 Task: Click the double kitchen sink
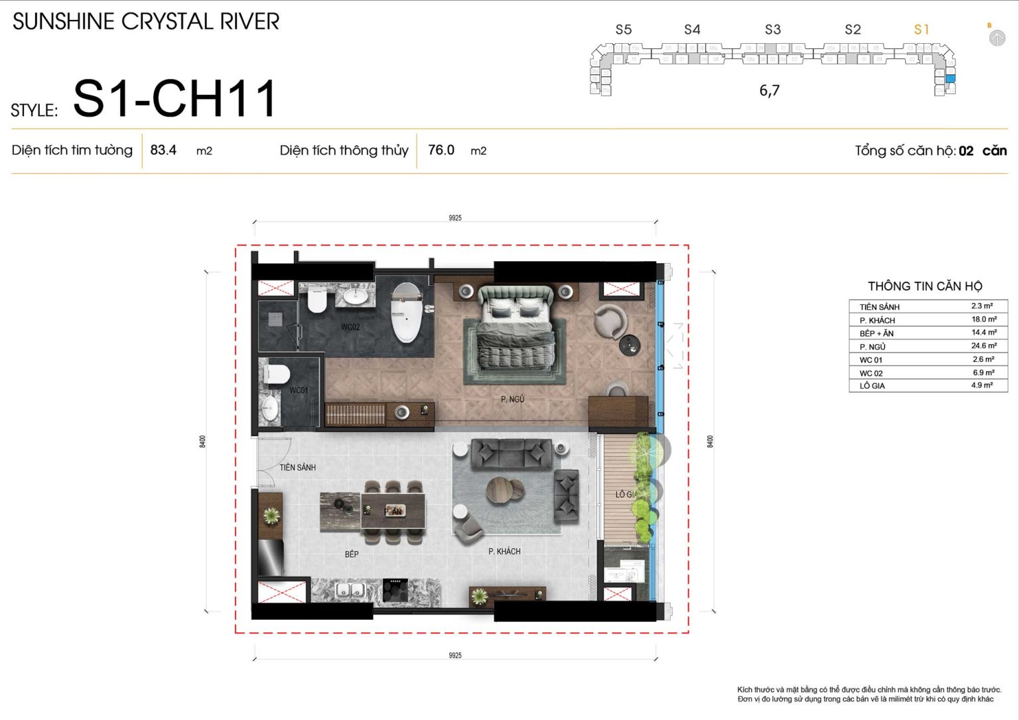point(349,590)
